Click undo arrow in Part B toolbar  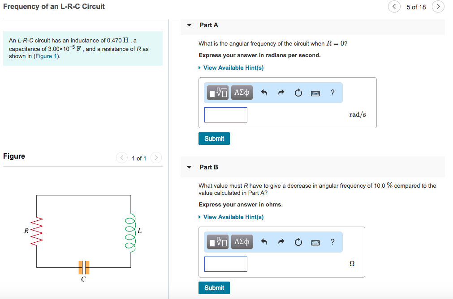click(x=264, y=242)
